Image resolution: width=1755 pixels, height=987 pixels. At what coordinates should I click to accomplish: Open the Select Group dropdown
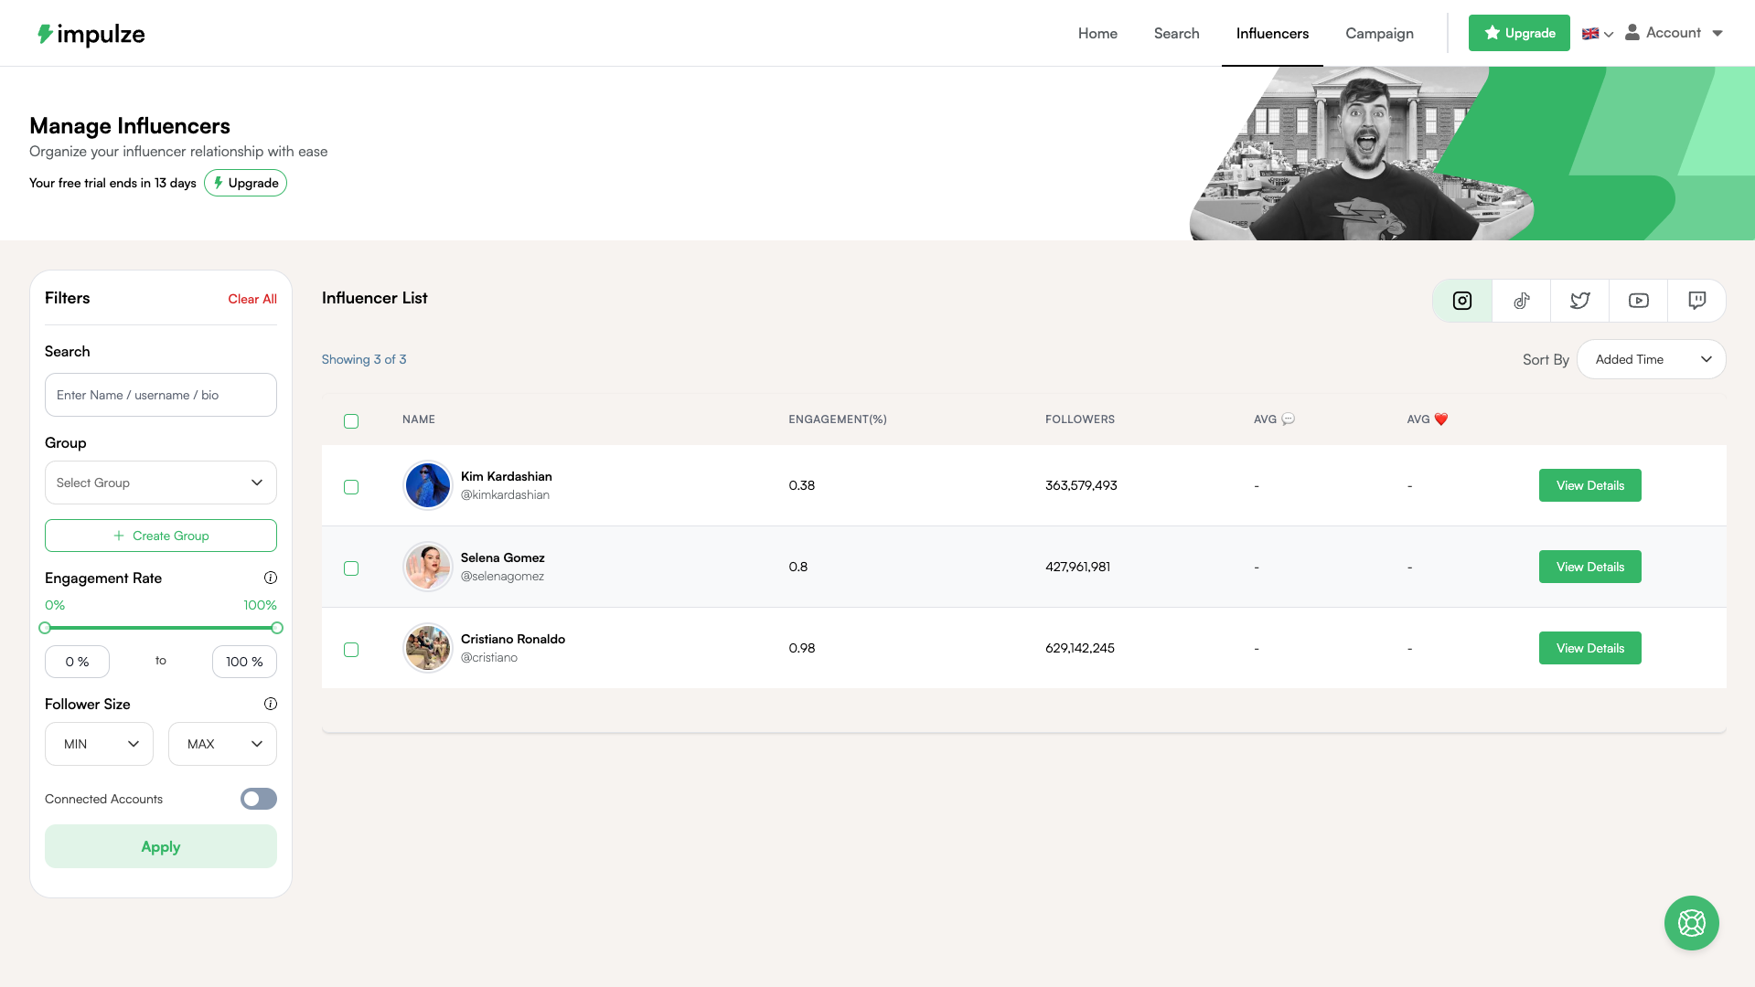[160, 483]
